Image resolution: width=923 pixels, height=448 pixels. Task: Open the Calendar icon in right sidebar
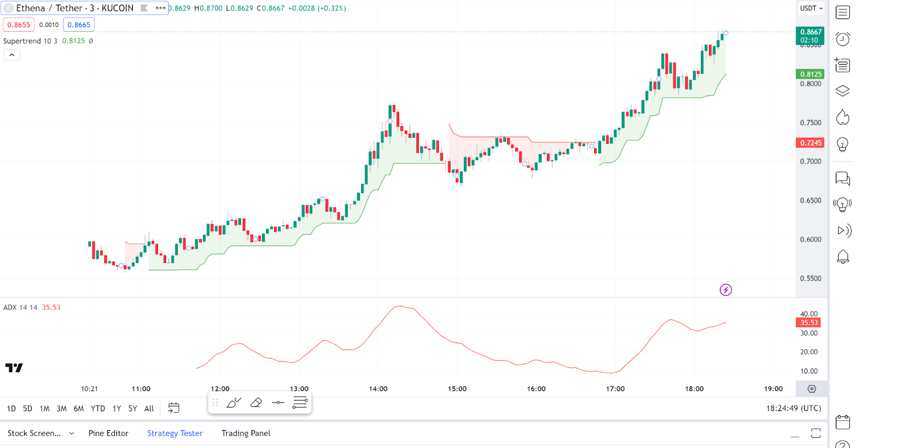click(x=843, y=422)
